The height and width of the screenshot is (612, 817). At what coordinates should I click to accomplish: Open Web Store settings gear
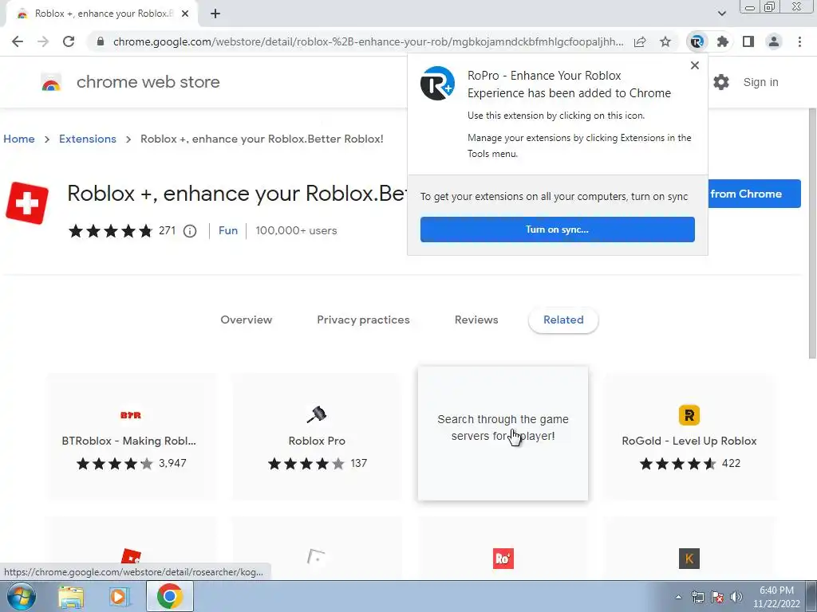(x=721, y=82)
